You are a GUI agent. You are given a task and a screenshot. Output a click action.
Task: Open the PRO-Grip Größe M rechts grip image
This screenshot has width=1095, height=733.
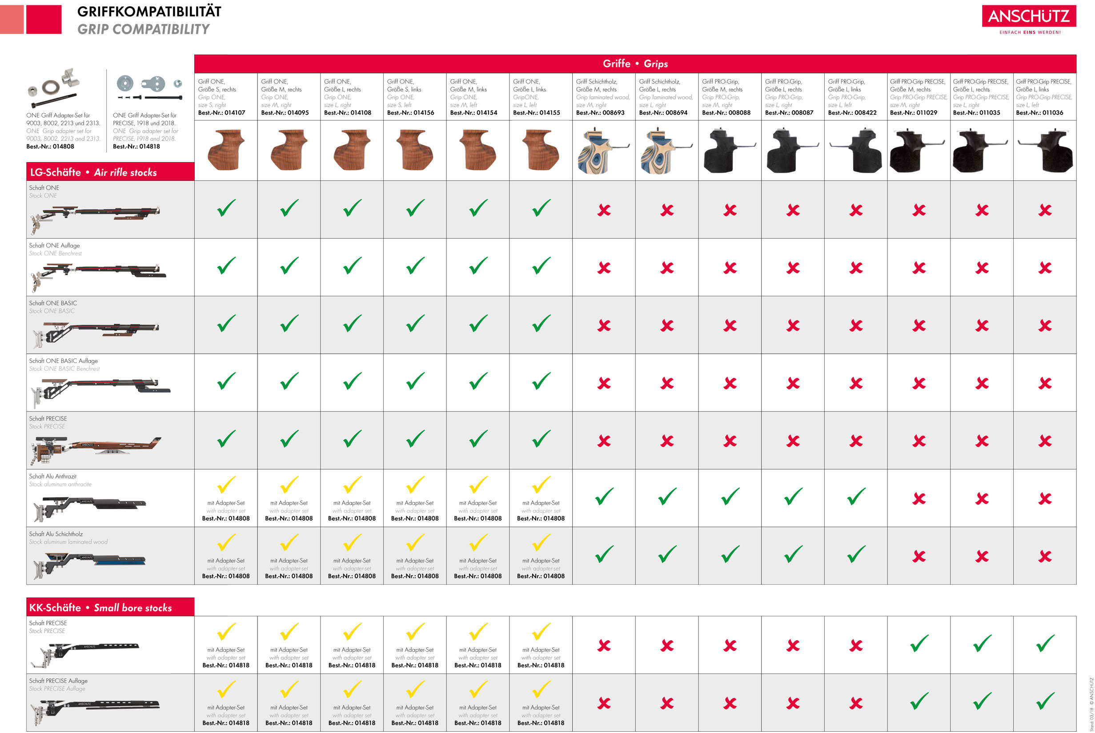(729, 151)
